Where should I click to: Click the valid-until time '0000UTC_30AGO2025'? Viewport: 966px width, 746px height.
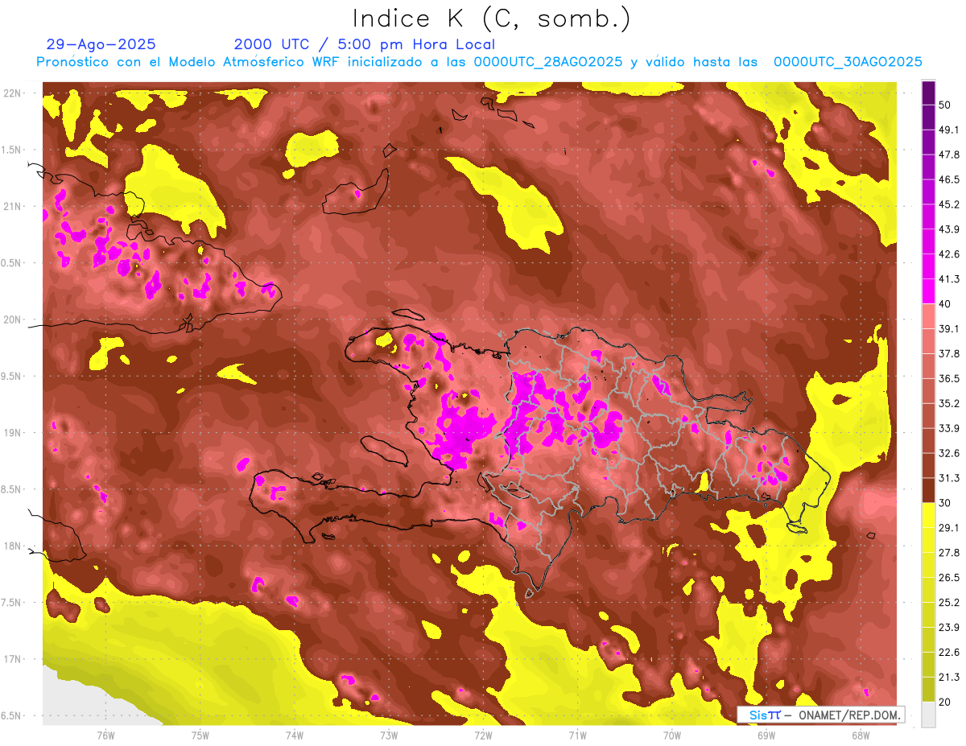pyautogui.click(x=848, y=62)
